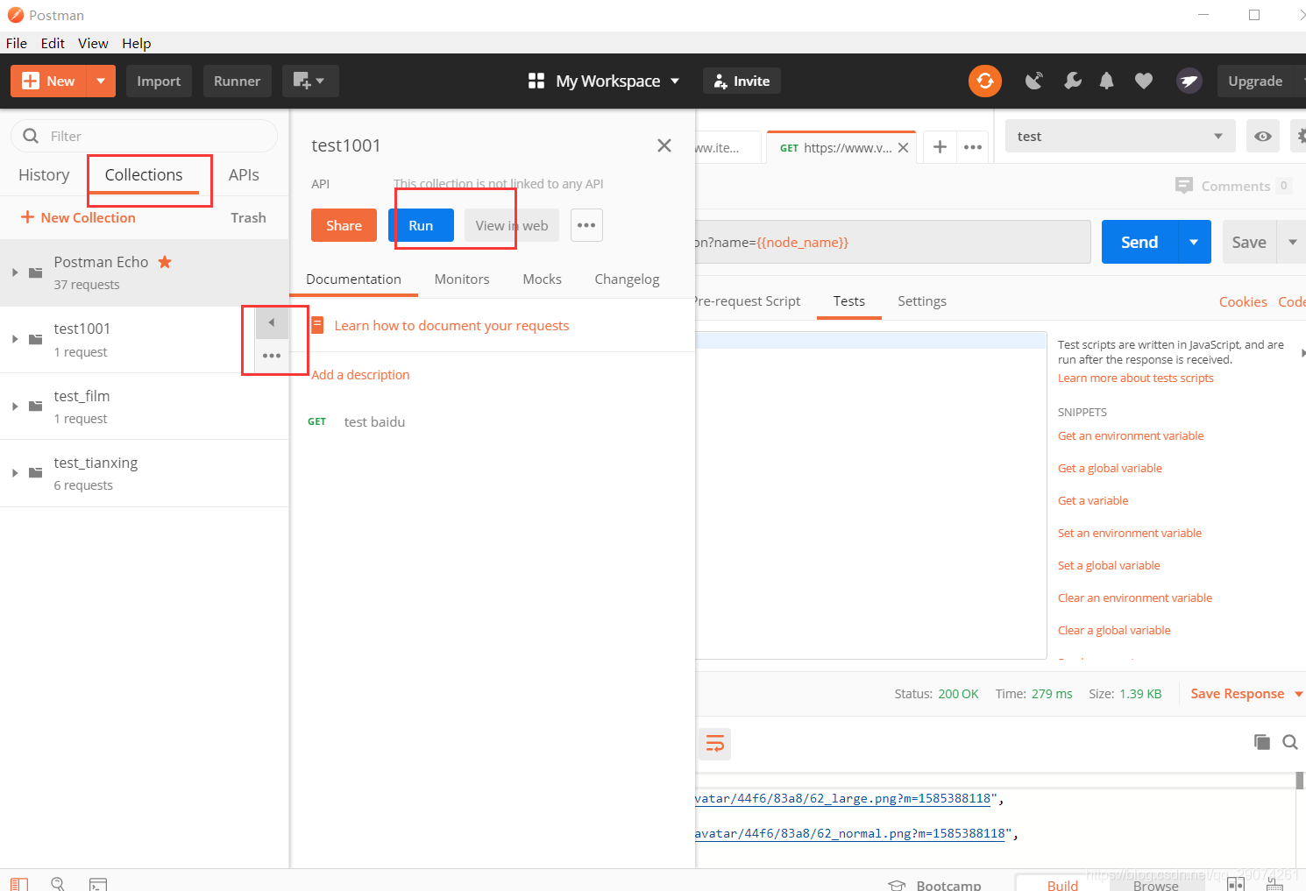The width and height of the screenshot is (1306, 891).
Task: Open the Mocks tab
Action: click(542, 279)
